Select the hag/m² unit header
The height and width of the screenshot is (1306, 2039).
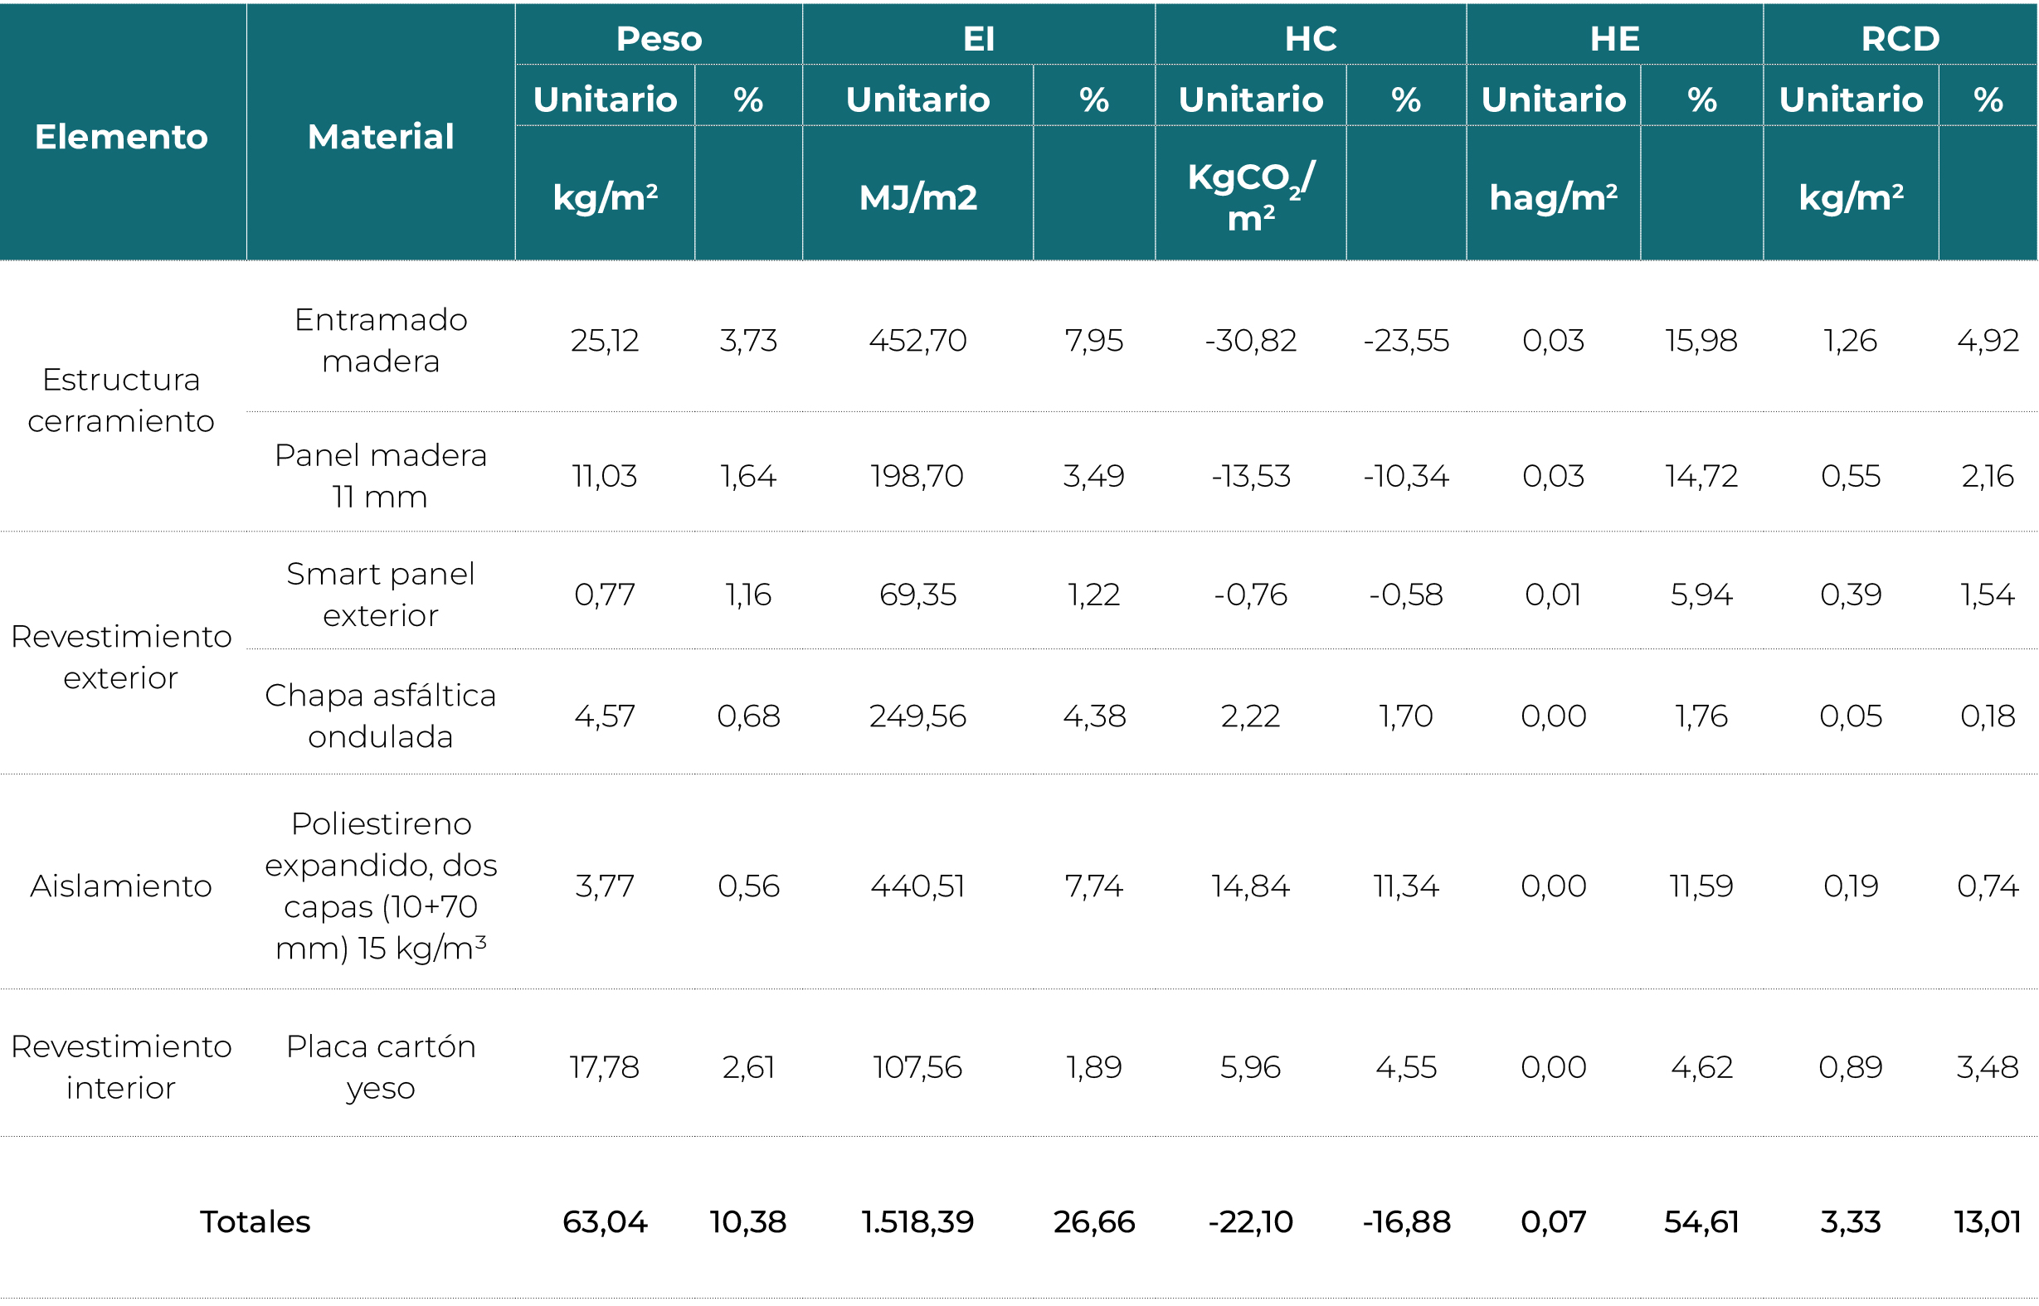[1554, 197]
